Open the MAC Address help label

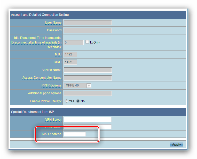(x=52, y=134)
